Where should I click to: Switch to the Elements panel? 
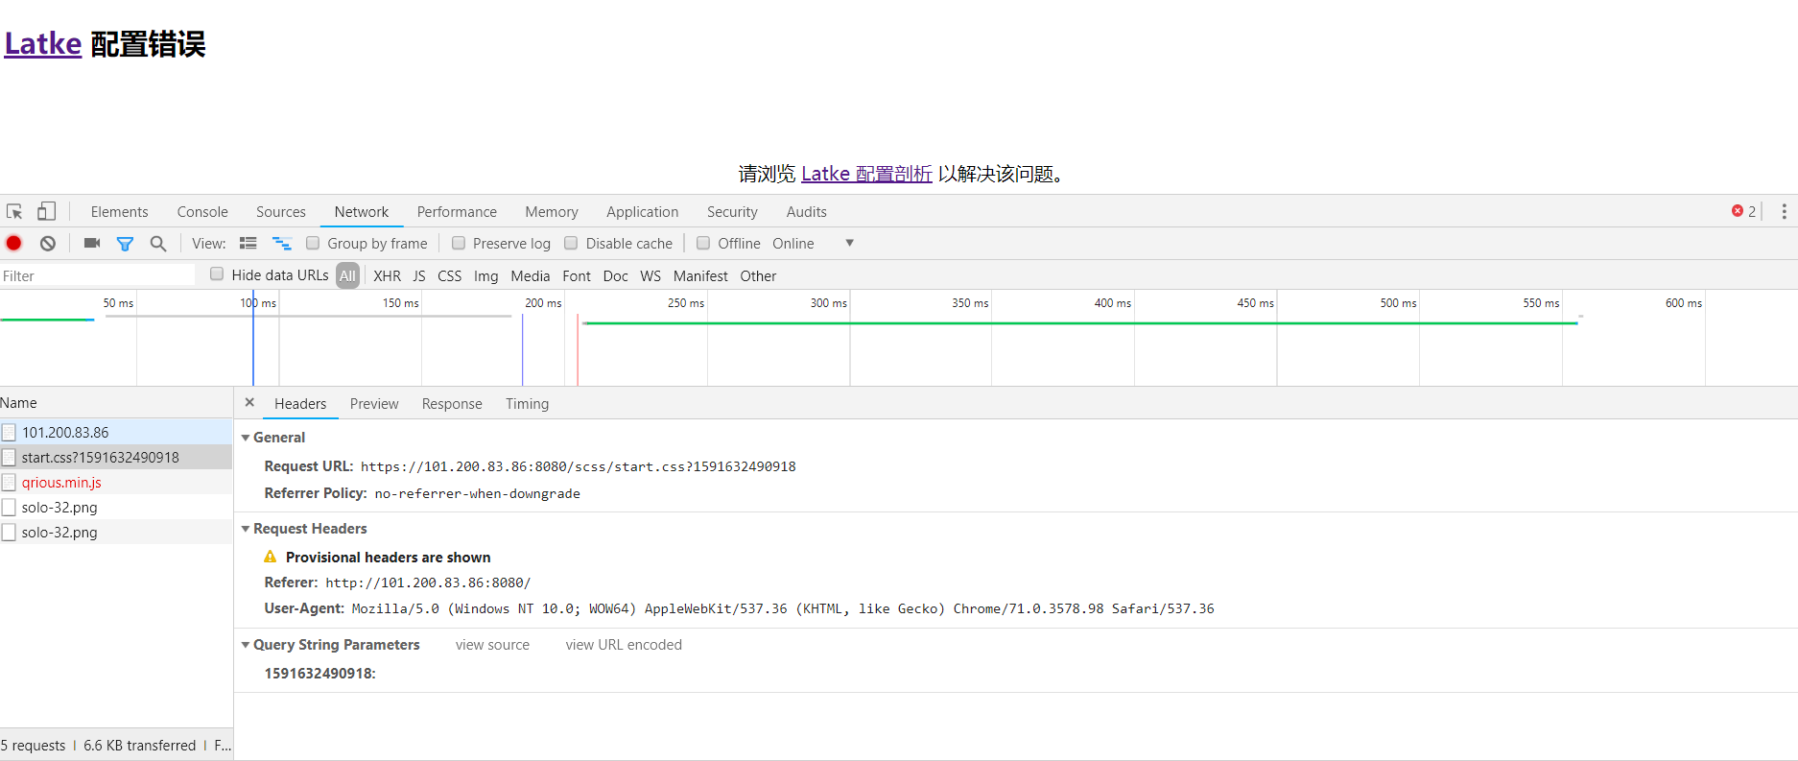point(120,211)
